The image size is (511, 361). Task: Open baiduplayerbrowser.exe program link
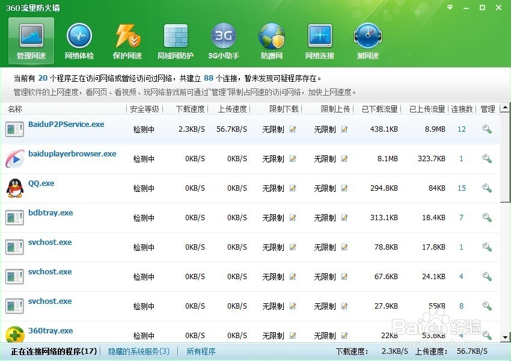click(72, 154)
